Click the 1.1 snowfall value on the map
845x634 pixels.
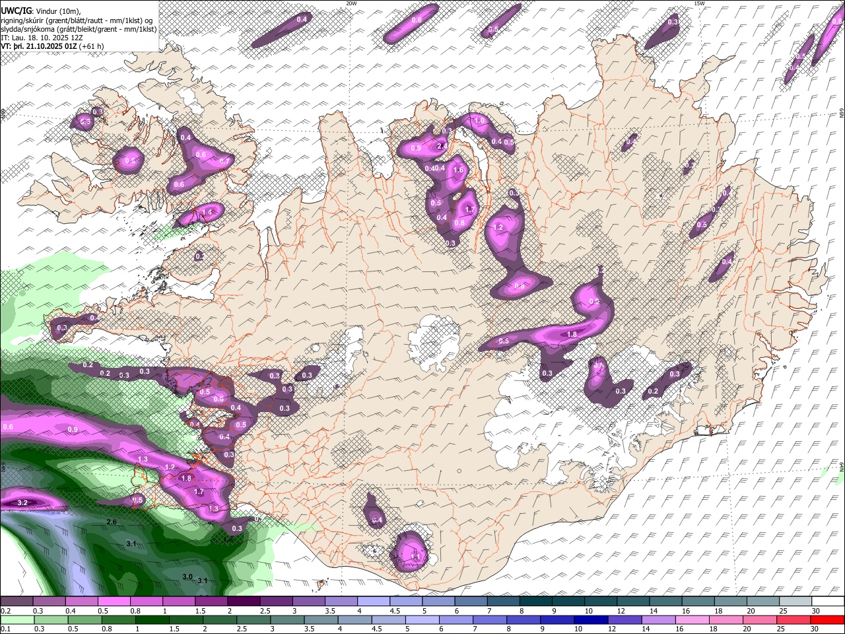416,557
